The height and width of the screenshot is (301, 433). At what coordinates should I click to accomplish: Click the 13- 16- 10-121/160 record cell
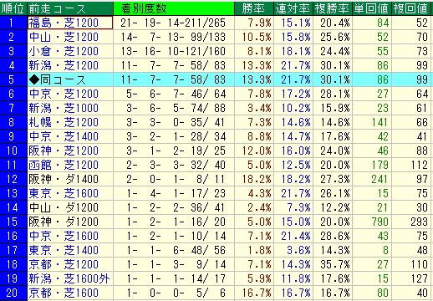coord(174,51)
